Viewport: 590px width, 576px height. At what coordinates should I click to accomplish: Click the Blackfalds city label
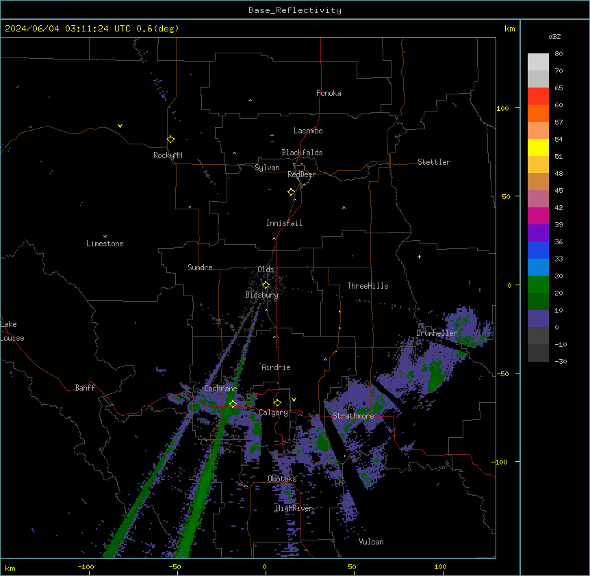[x=302, y=153]
